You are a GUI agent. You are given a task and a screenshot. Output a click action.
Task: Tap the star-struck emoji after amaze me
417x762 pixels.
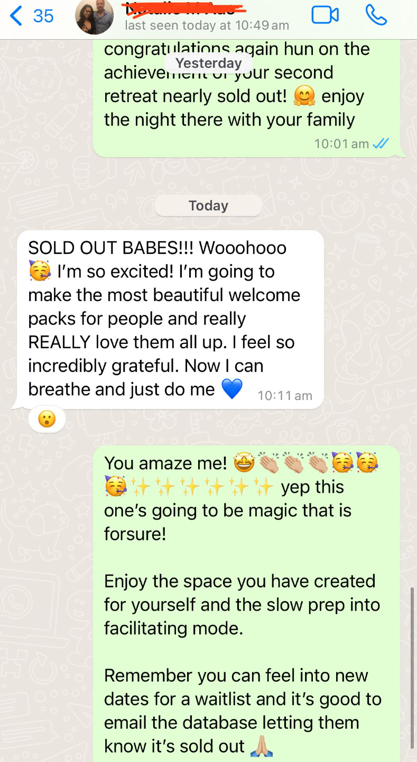[243, 463]
